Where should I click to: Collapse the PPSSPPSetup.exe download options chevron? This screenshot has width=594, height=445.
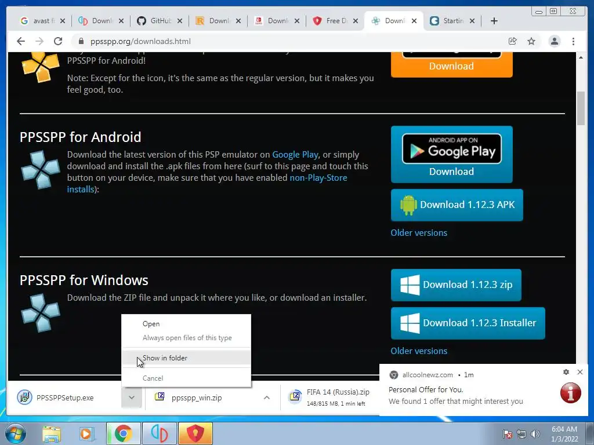132,397
